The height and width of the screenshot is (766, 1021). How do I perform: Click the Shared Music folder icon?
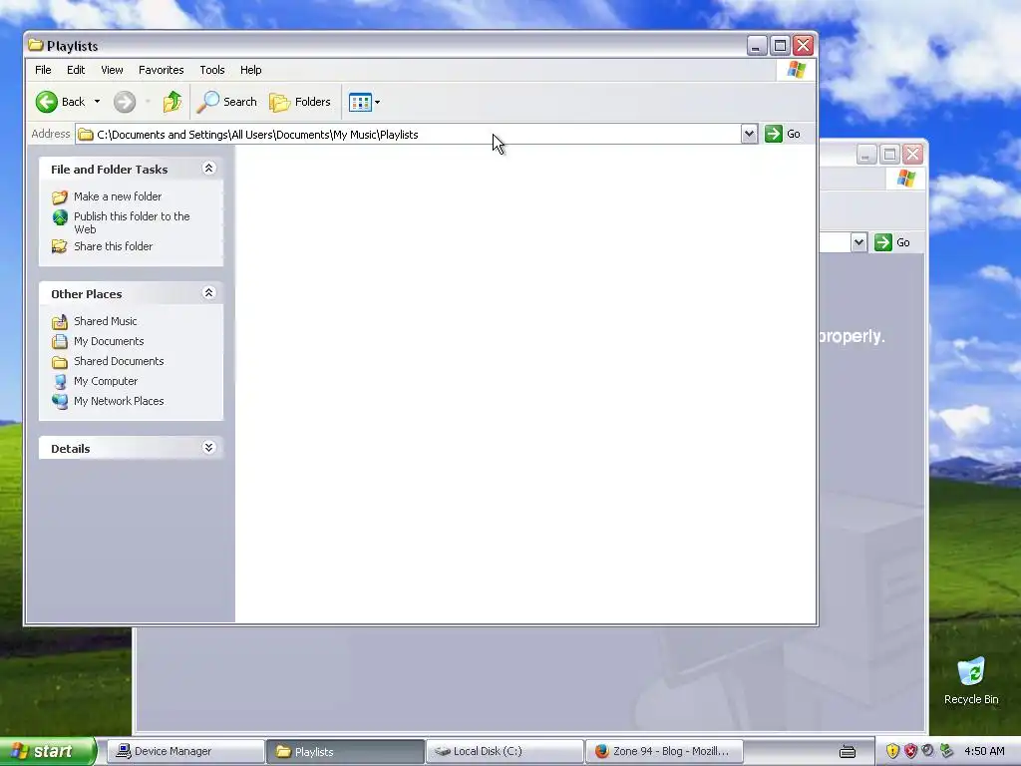(x=60, y=321)
